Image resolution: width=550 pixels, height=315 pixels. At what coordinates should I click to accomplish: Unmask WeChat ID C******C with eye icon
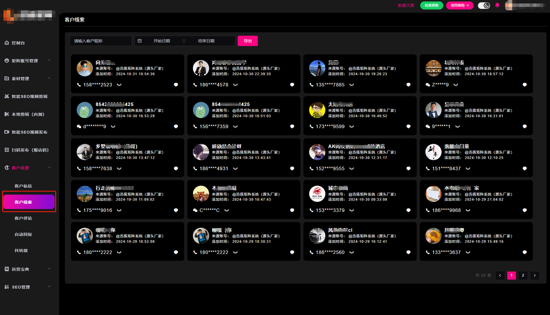pos(226,210)
